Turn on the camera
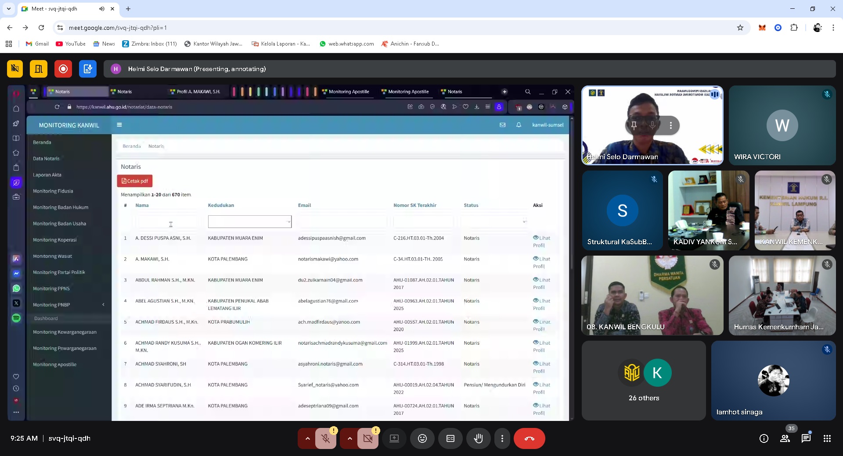Viewport: 843px width, 456px height. click(367, 438)
